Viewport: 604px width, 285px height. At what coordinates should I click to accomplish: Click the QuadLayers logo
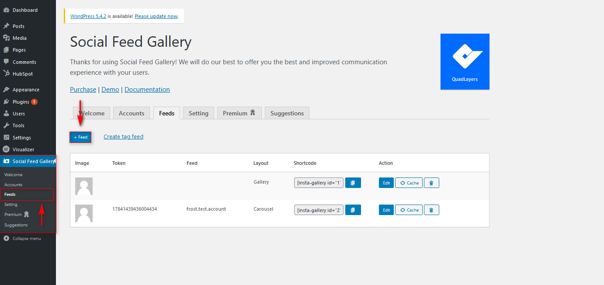(465, 62)
